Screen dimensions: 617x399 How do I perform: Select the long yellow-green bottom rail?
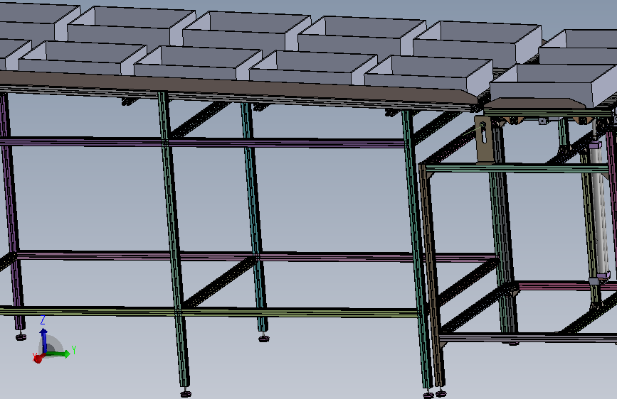coord(209,312)
